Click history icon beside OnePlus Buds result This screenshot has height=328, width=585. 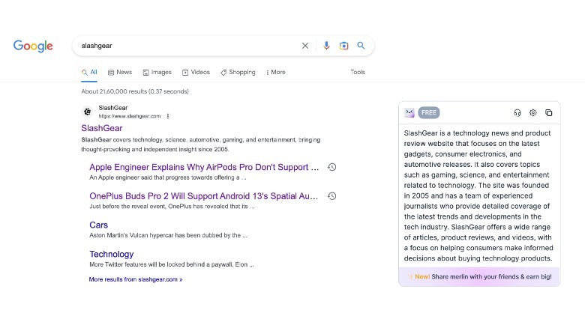pos(331,196)
